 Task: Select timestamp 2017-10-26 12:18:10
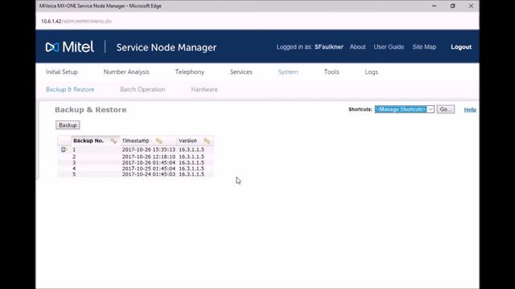[148, 157]
